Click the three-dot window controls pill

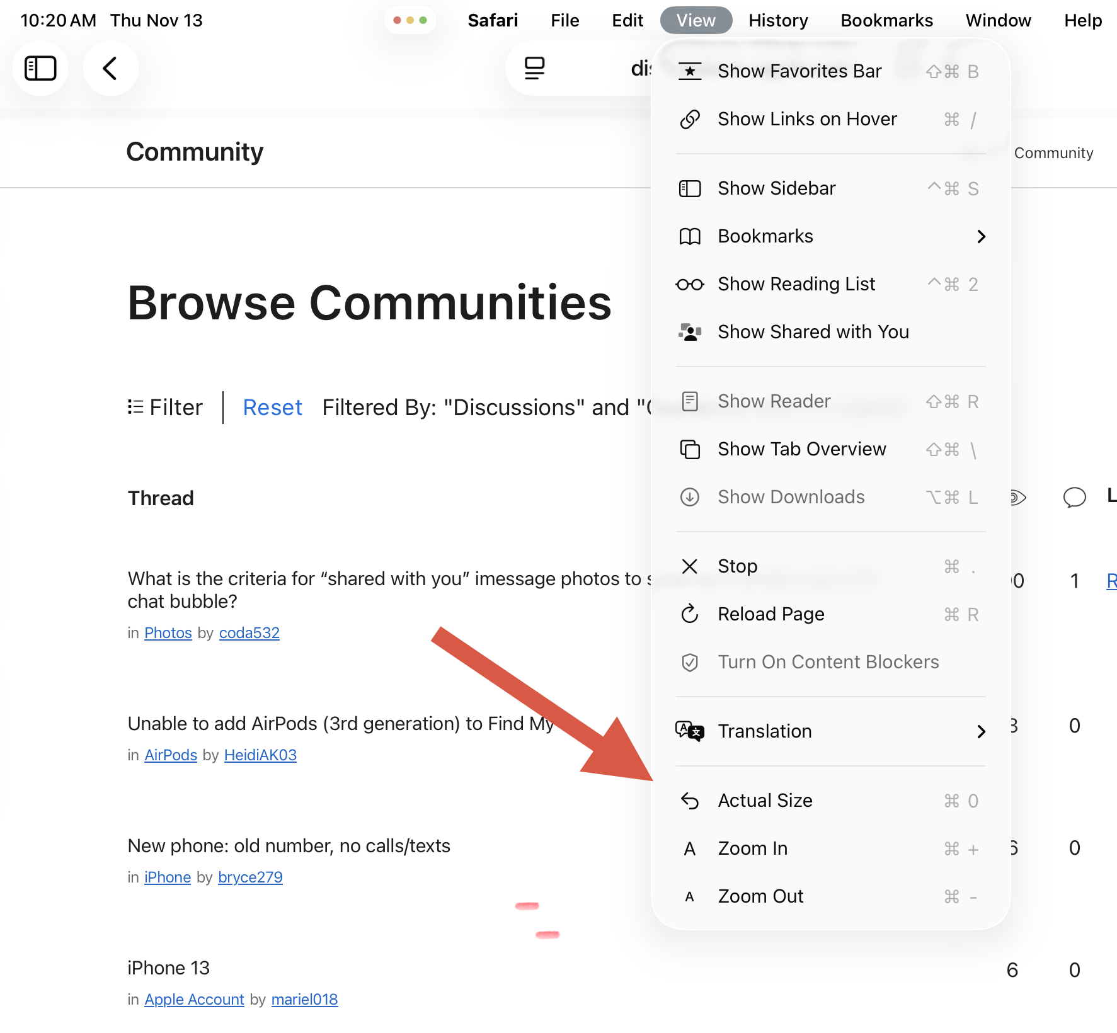coord(410,20)
